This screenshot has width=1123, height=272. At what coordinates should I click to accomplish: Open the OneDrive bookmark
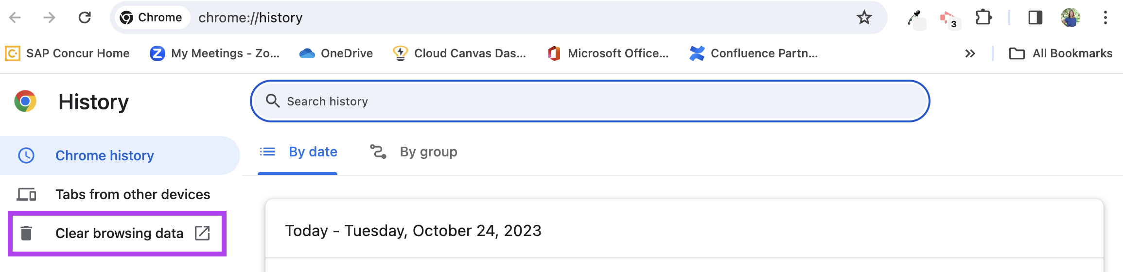click(336, 53)
